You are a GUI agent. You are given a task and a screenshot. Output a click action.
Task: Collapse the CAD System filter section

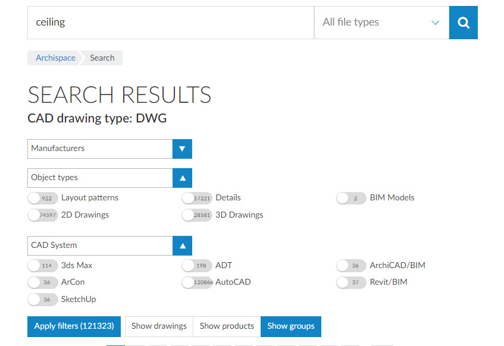coord(182,246)
